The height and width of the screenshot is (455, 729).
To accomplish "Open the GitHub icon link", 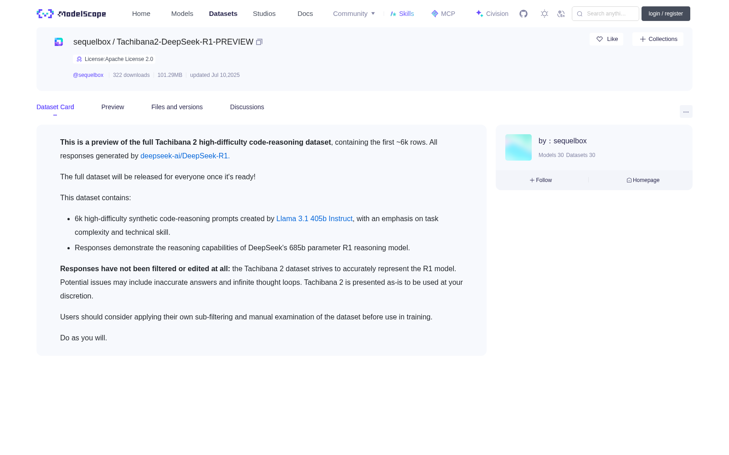I will 524,14.
